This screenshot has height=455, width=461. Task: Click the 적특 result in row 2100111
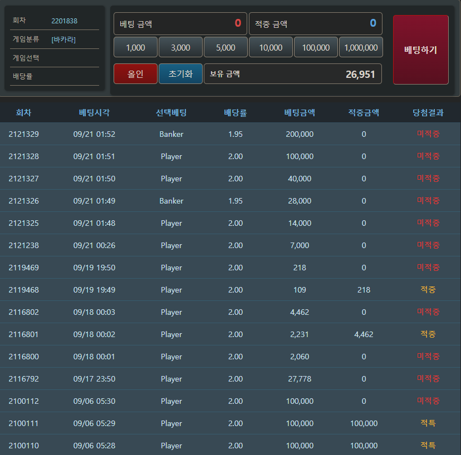point(428,423)
